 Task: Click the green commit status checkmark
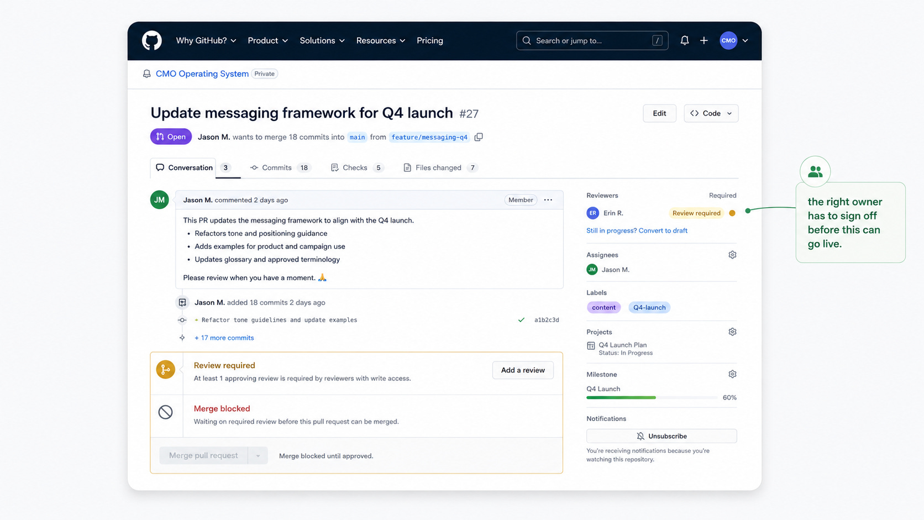pyautogui.click(x=521, y=320)
